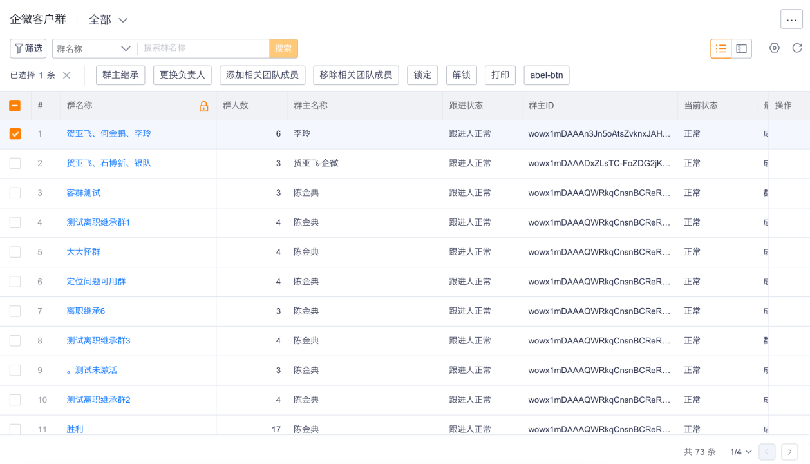Open the 大大怪群 group link

tap(84, 252)
